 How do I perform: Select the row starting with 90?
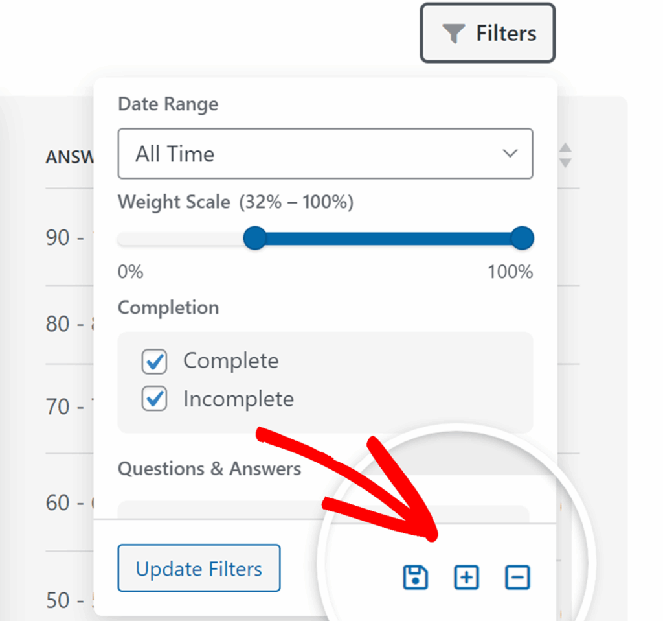66,238
